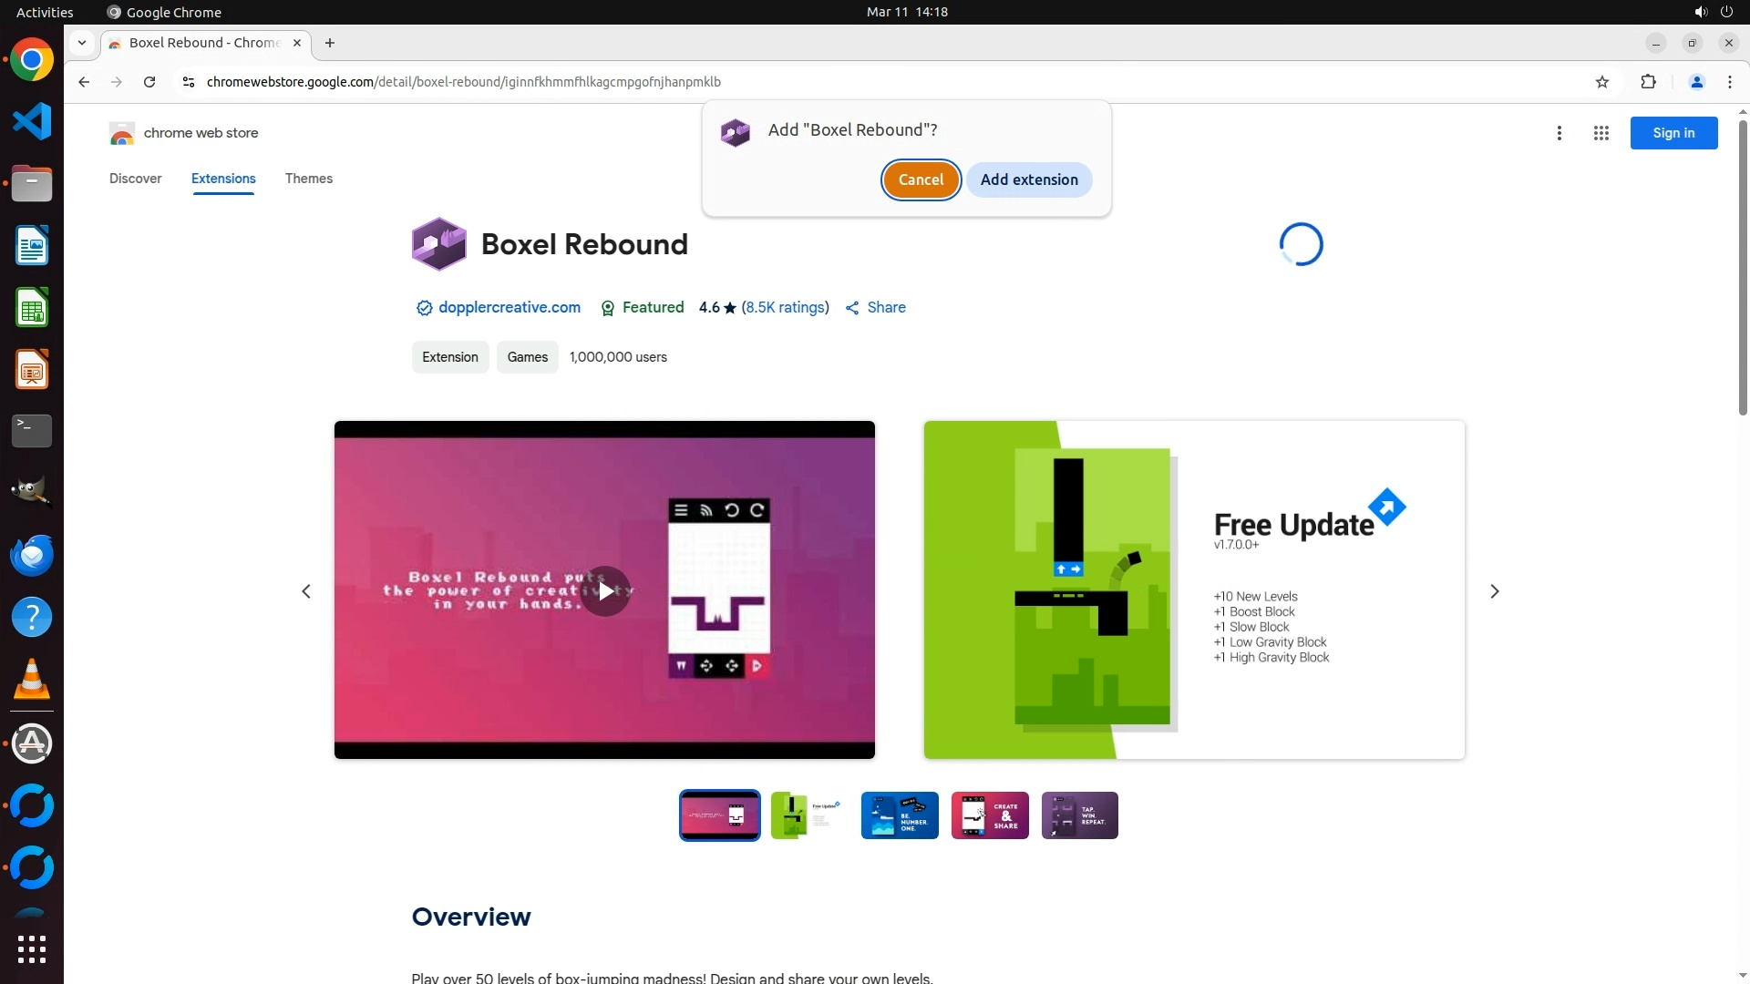Screen dimensions: 1750x984
Task: Open web store more options menu
Action: pos(1559,133)
